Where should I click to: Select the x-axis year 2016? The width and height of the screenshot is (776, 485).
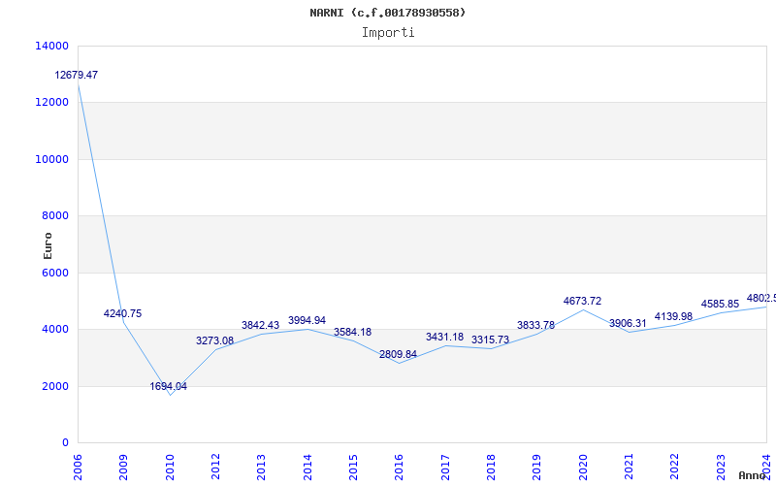pos(400,468)
